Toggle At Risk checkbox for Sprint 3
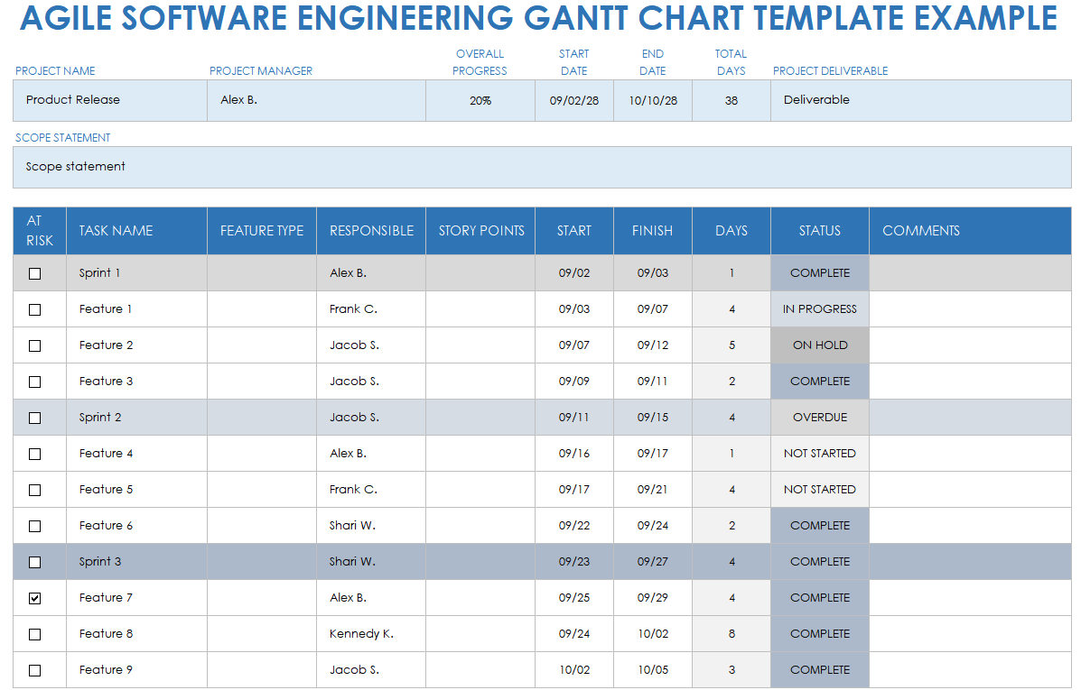The image size is (1081, 690). point(35,562)
